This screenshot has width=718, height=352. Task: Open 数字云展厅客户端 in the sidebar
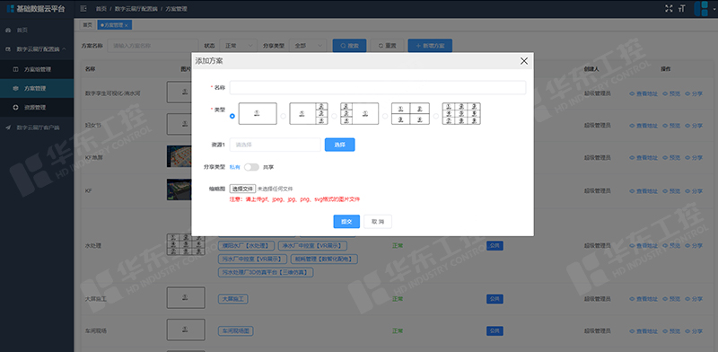point(37,128)
